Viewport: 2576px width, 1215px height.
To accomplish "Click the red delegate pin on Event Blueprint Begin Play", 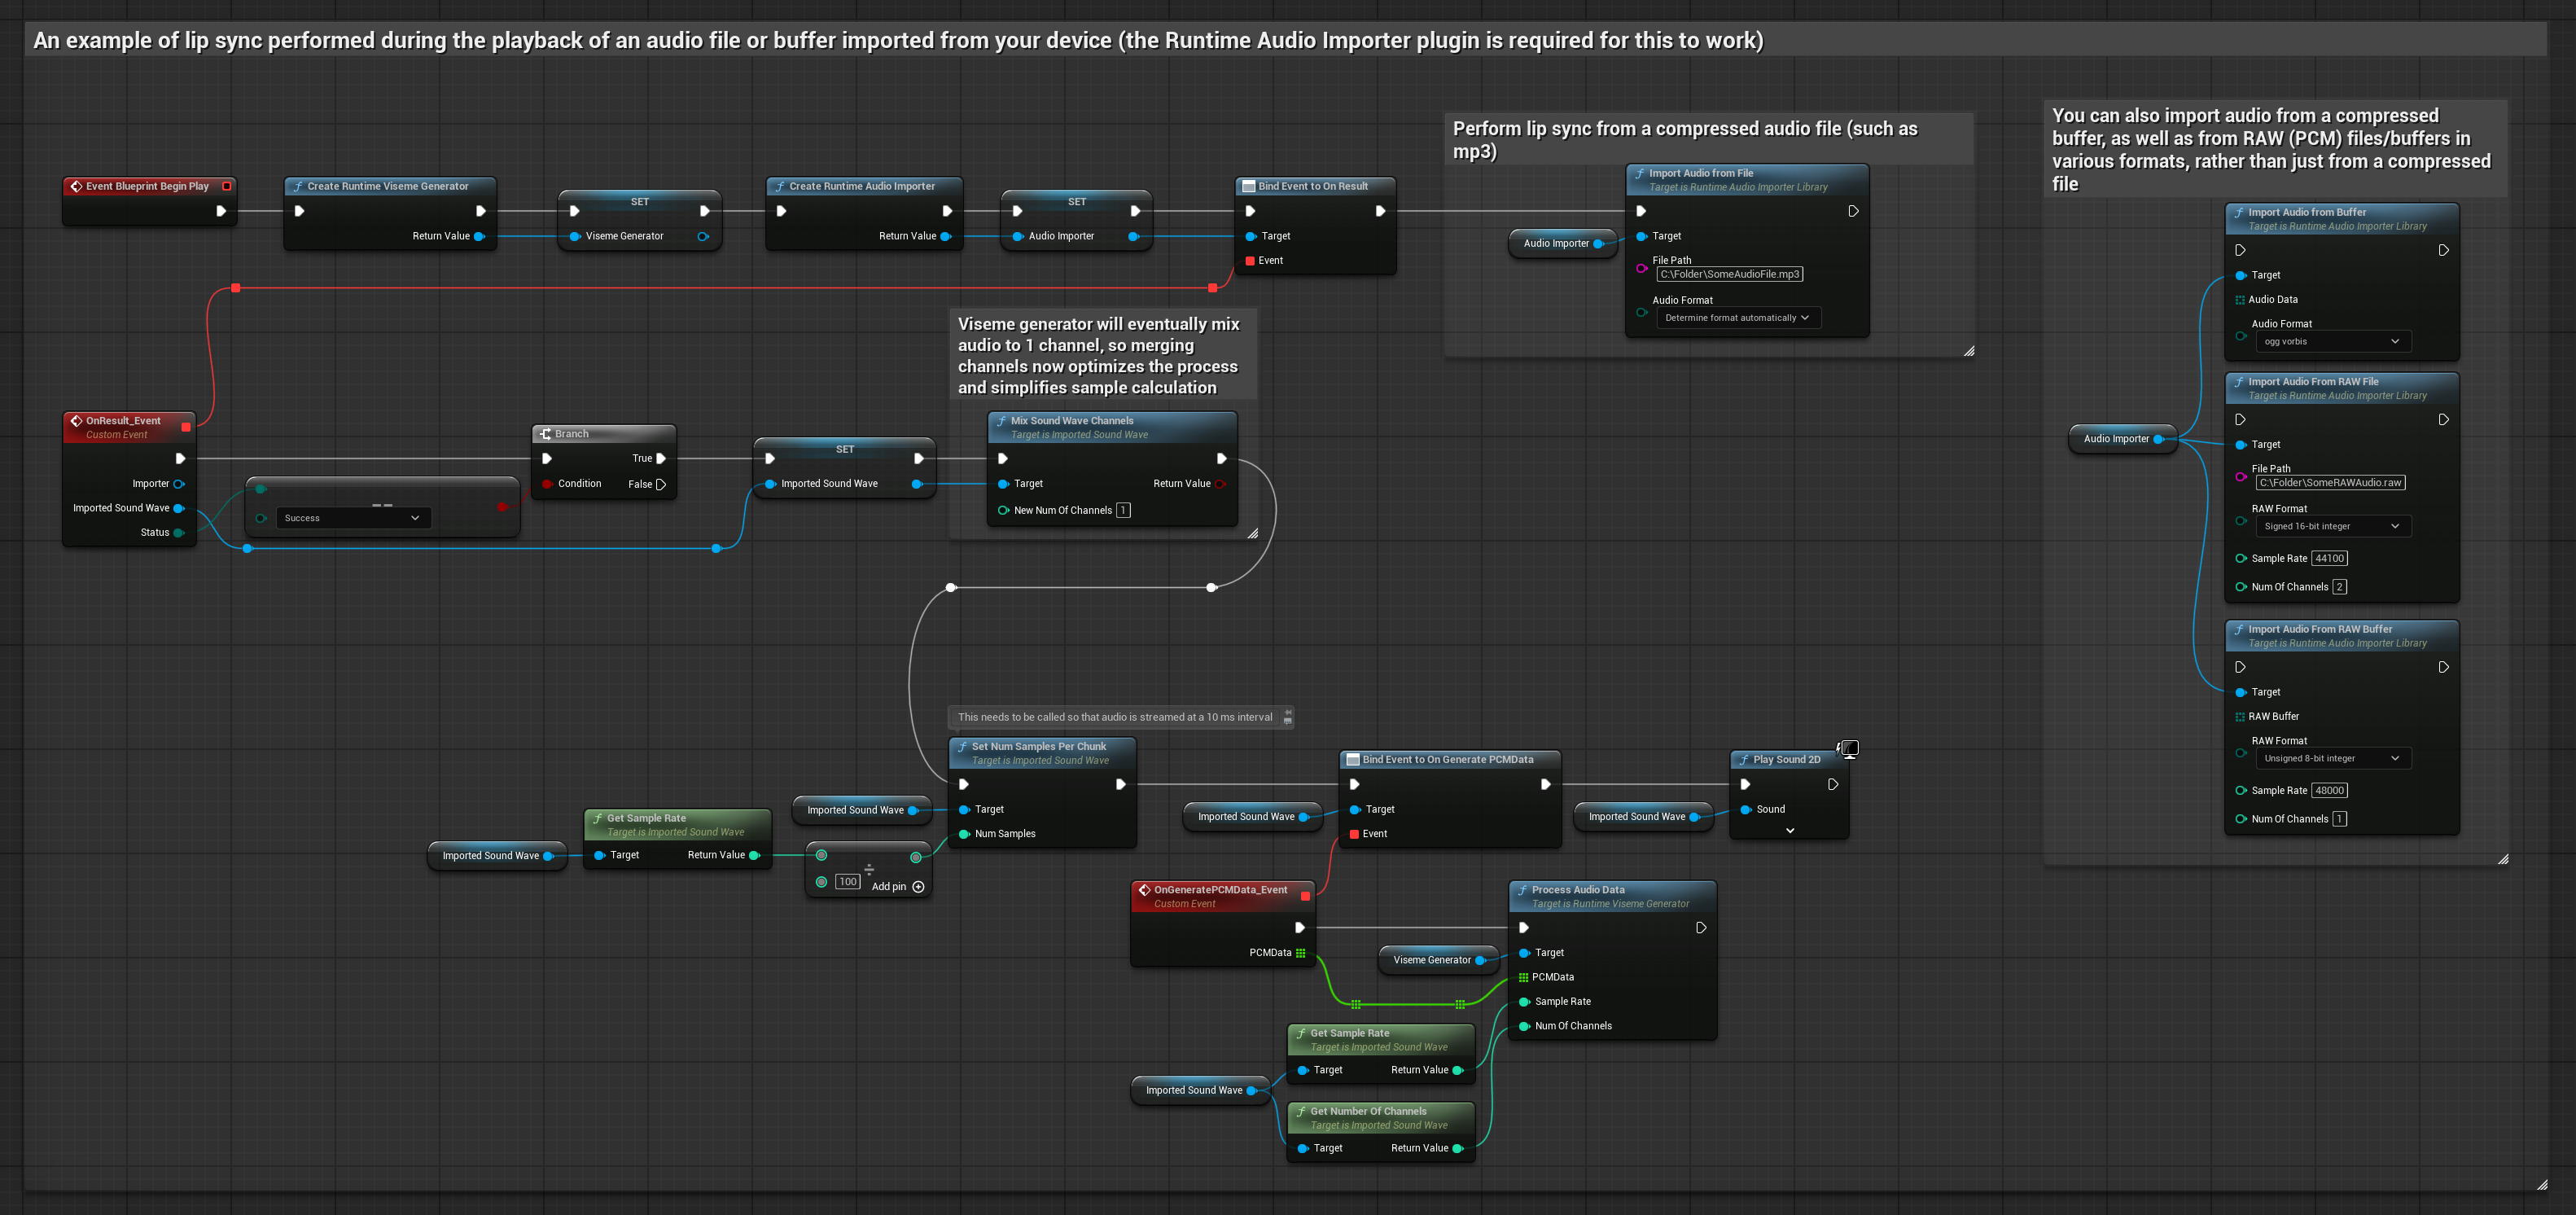I will pos(227,186).
